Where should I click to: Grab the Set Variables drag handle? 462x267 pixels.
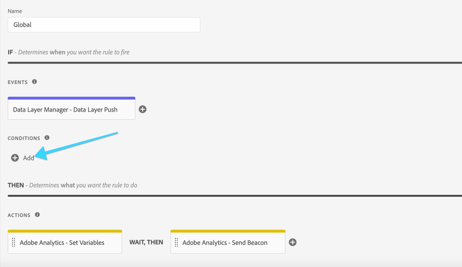14,242
